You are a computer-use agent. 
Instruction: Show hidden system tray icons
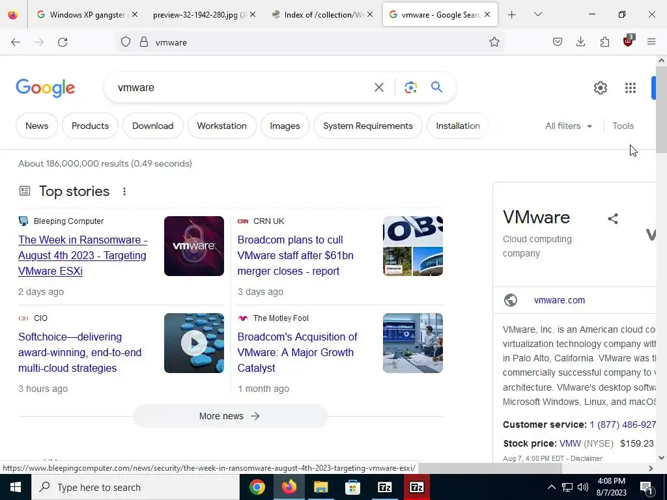click(x=551, y=487)
